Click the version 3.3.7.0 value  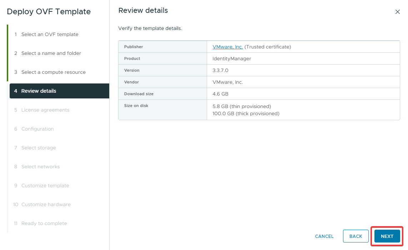coord(220,70)
